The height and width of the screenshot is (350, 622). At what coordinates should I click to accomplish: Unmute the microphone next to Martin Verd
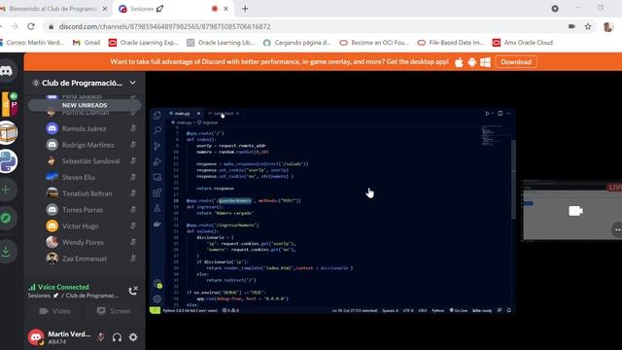[101, 337]
